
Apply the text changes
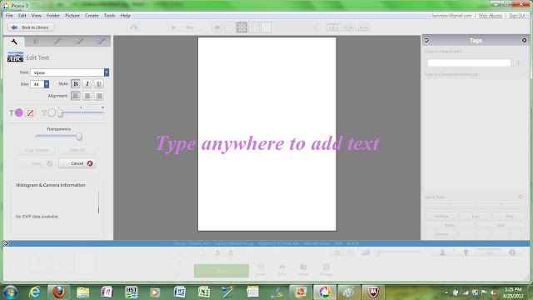pyautogui.click(x=37, y=163)
